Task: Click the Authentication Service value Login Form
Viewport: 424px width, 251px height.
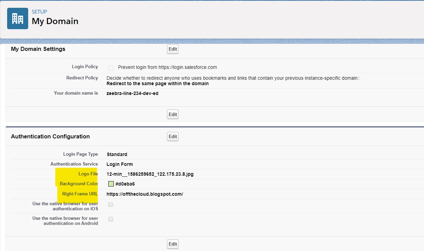Action: coord(120,164)
